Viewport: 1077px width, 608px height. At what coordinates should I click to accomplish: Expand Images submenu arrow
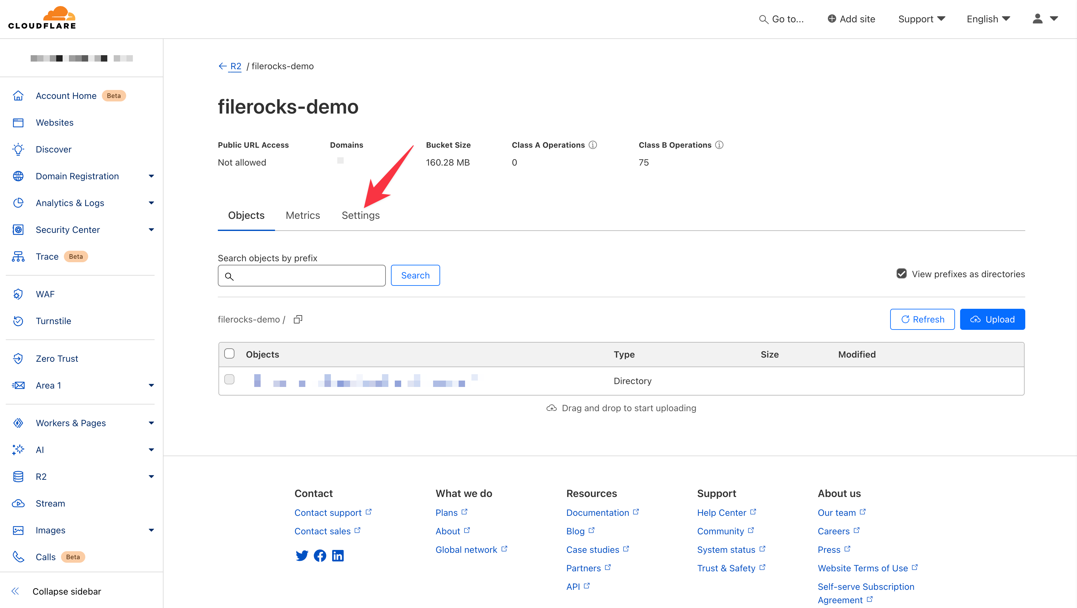click(151, 530)
